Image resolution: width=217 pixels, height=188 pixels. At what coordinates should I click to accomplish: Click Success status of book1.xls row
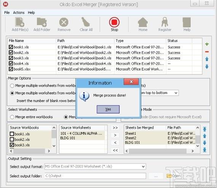[174, 47]
